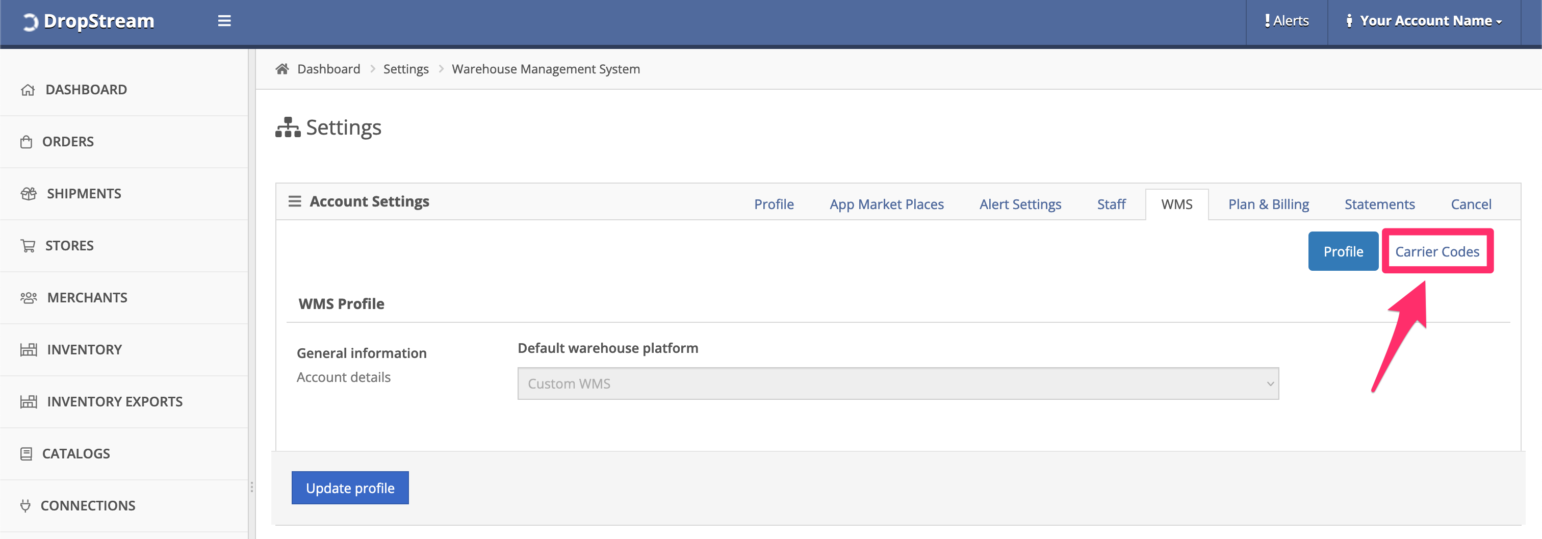Click the account person icon

point(1349,21)
